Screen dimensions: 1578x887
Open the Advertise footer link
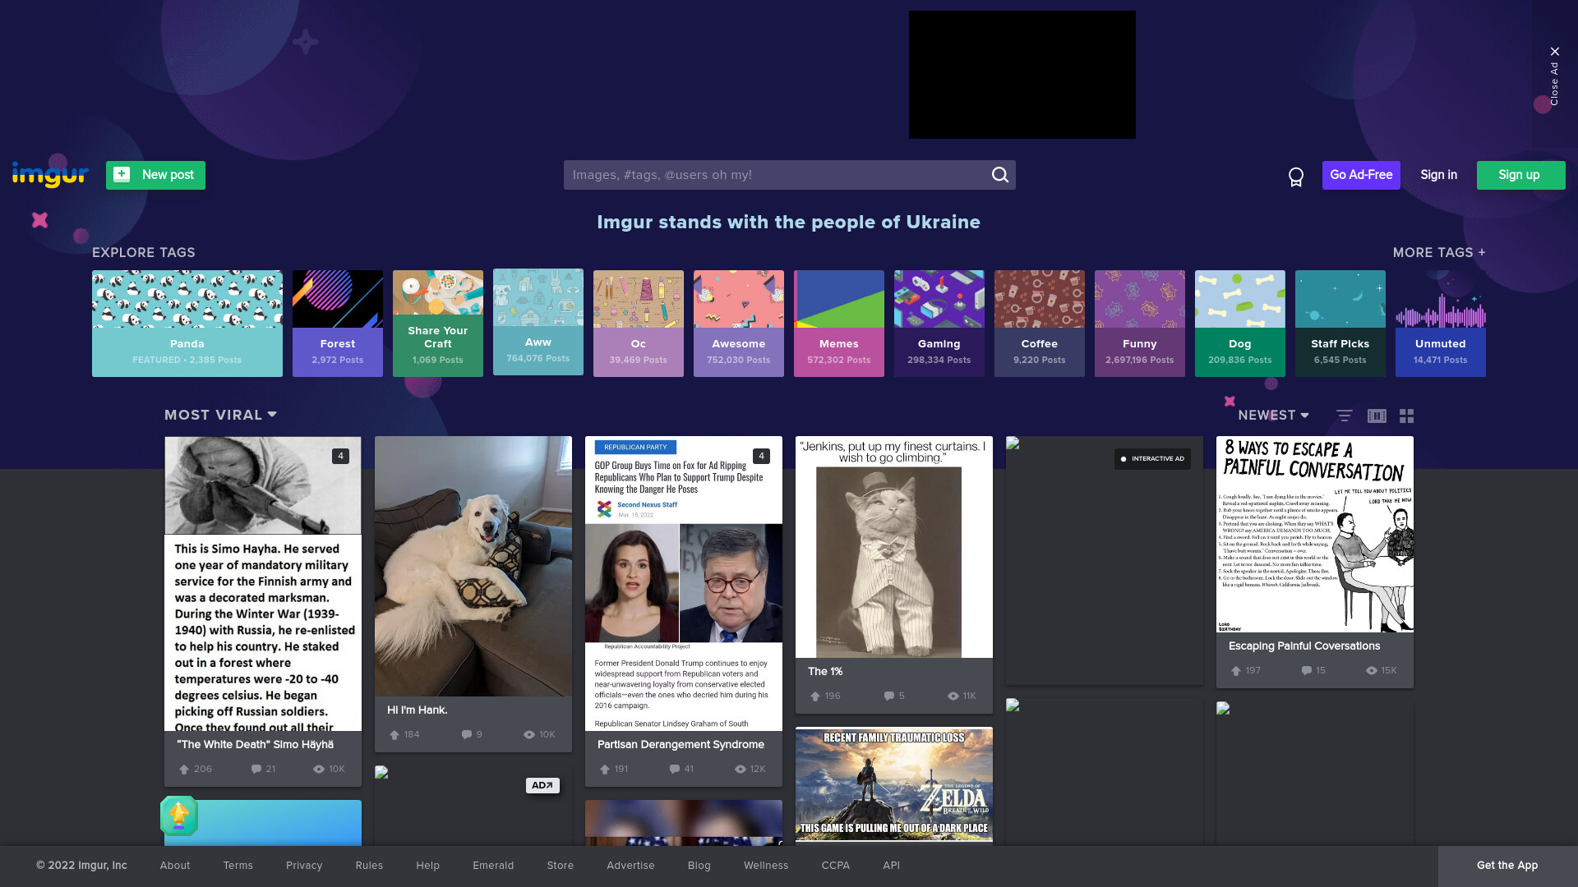tap(630, 866)
